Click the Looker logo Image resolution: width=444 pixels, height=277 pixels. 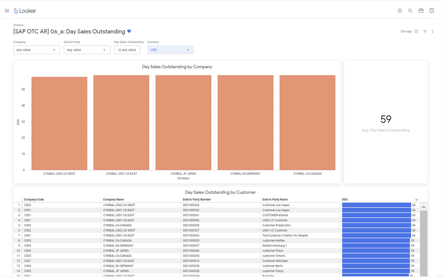(x=25, y=11)
